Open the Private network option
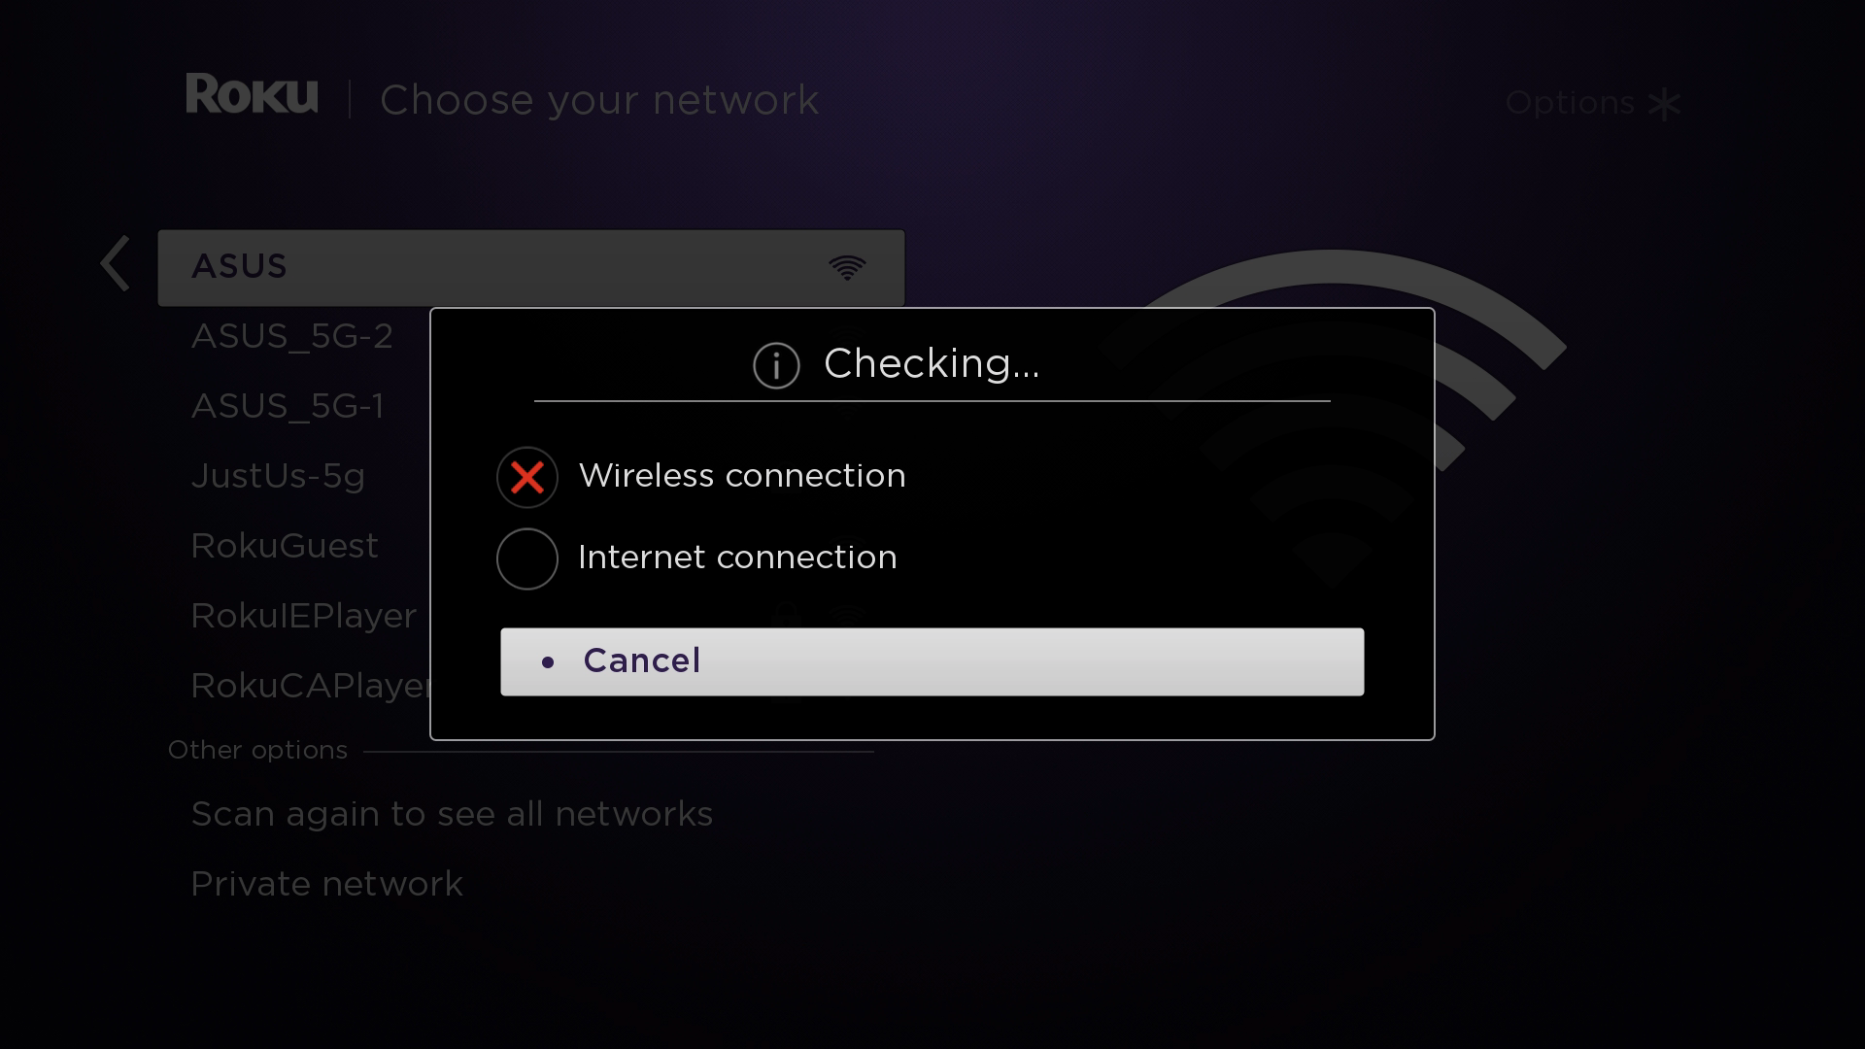 327,884
